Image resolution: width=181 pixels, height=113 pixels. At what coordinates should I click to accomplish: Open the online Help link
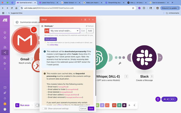(54, 45)
